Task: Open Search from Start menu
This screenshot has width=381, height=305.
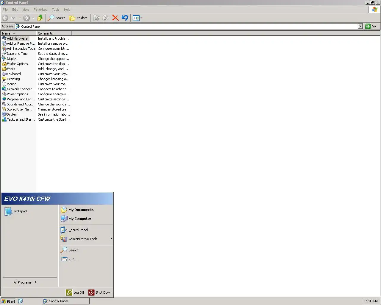Action: coord(86,250)
